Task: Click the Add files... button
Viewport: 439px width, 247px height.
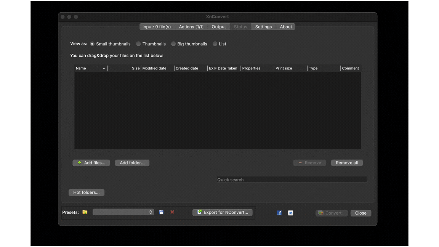Action: tap(91, 163)
